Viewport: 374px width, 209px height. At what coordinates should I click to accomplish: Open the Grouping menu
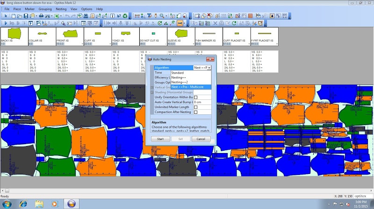(x=45, y=9)
